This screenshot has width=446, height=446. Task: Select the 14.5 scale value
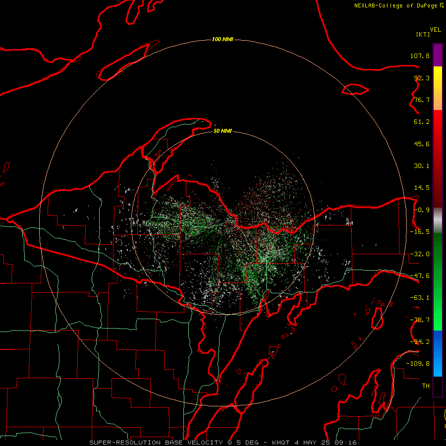(422, 188)
